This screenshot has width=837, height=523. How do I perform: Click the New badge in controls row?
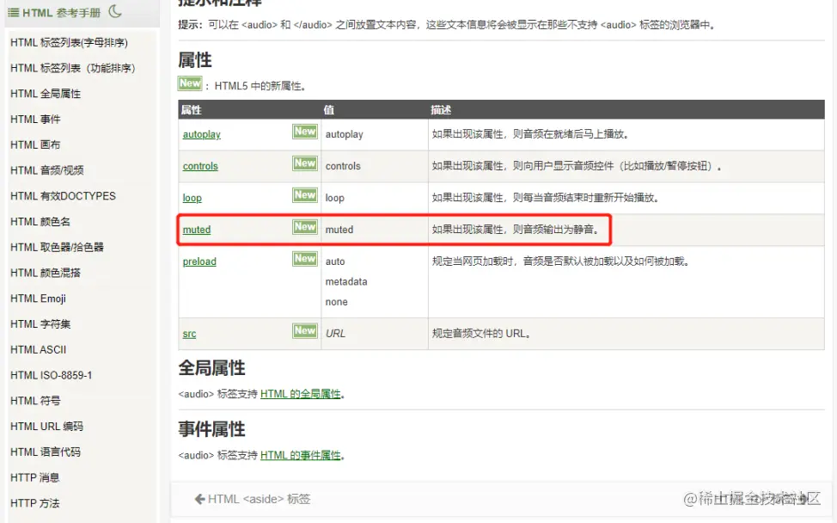pos(305,163)
